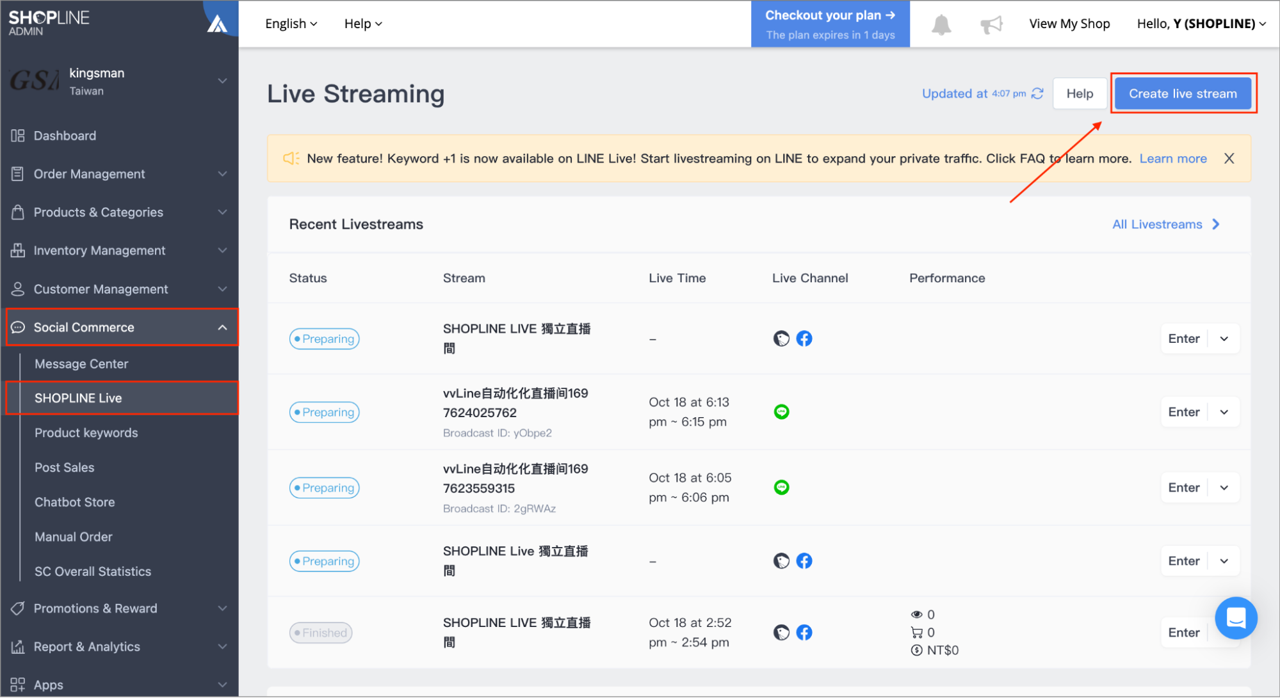This screenshot has width=1280, height=698.
Task: Click the Apps grid icon
Action: pyautogui.click(x=17, y=685)
